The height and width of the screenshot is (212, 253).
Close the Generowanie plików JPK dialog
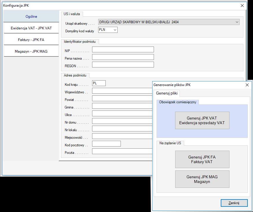coord(247,85)
